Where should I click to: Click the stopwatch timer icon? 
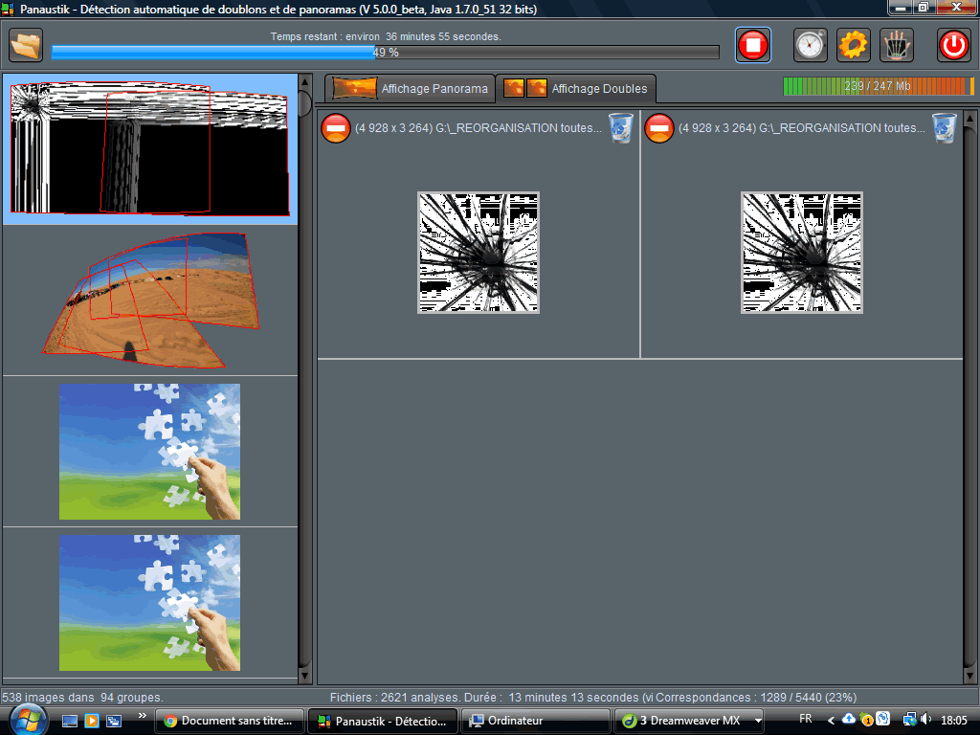tap(810, 45)
